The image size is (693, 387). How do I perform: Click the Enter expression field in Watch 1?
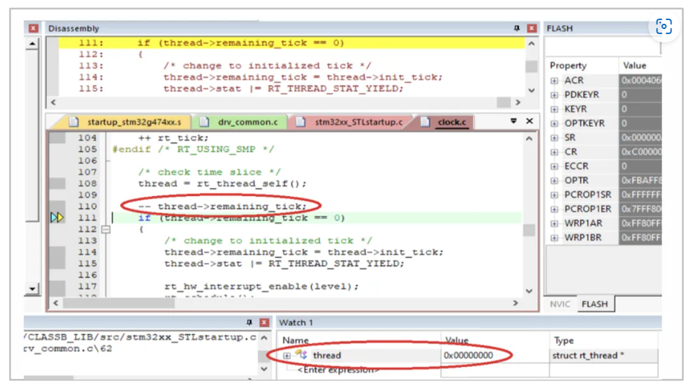(x=338, y=370)
